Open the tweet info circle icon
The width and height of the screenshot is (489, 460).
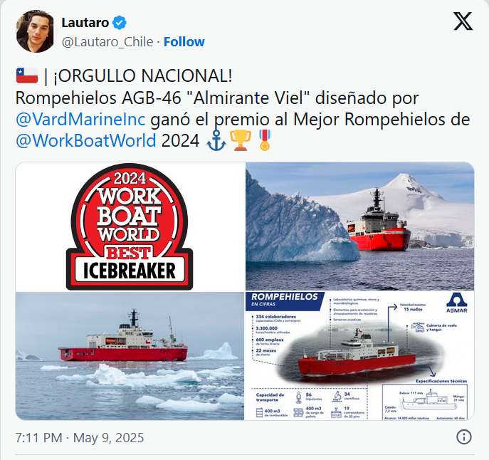(464, 437)
